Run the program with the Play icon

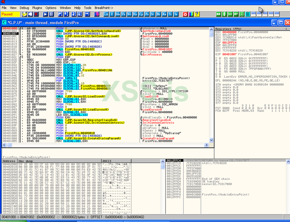coord(45,14)
